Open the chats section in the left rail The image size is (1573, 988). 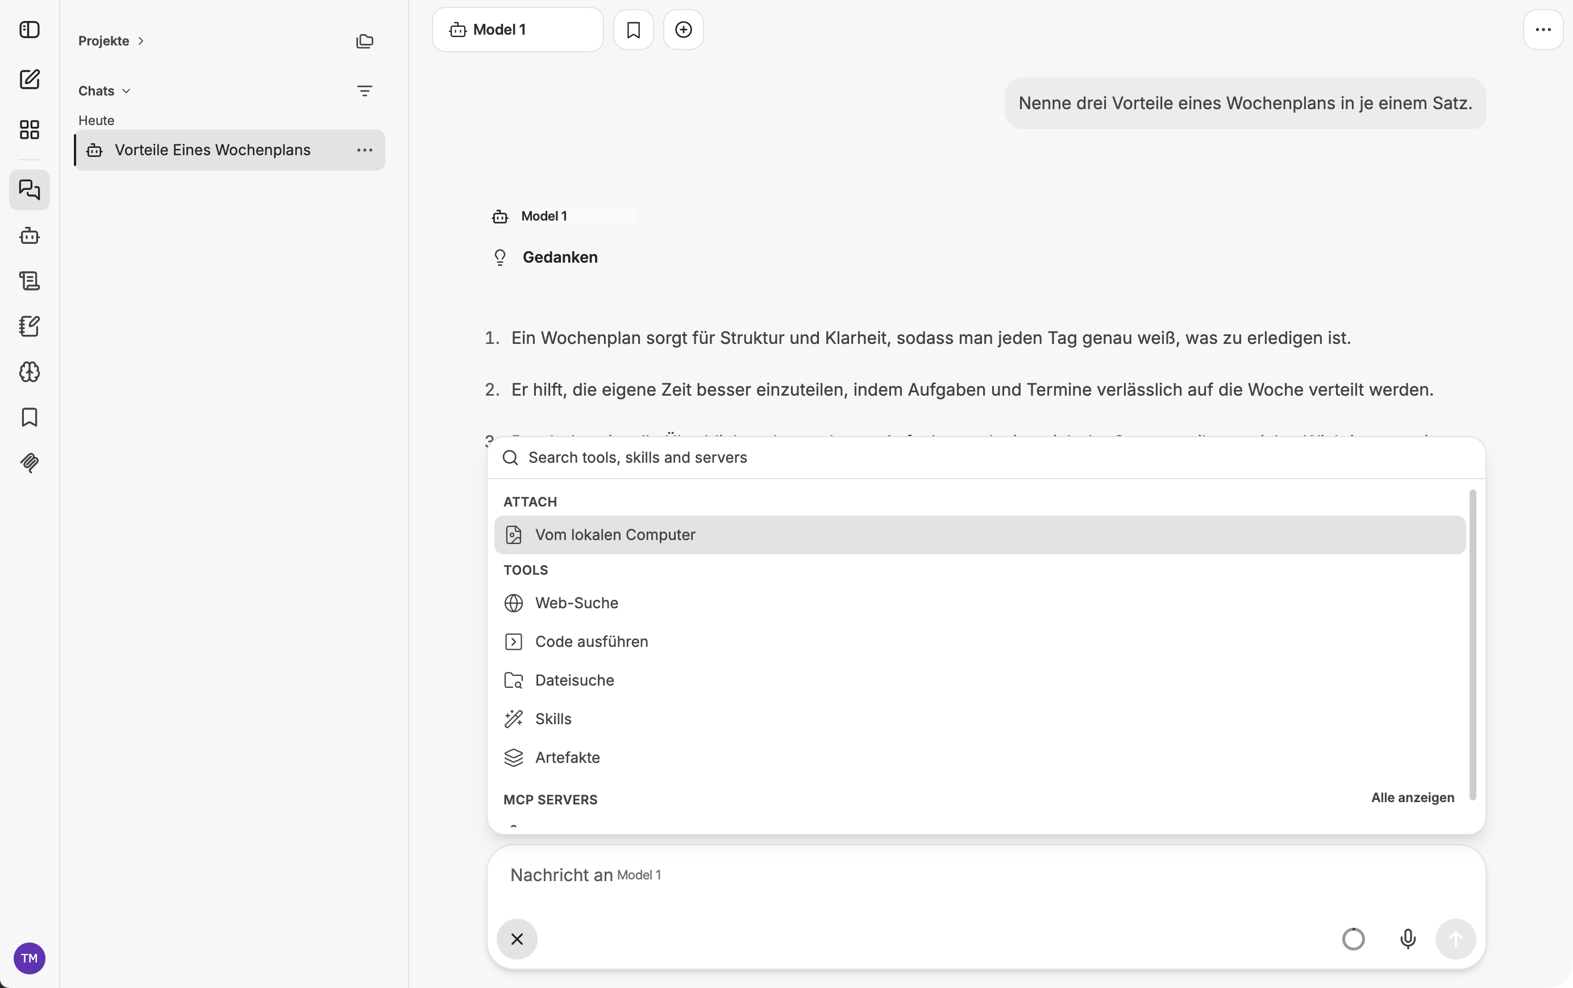pos(30,189)
